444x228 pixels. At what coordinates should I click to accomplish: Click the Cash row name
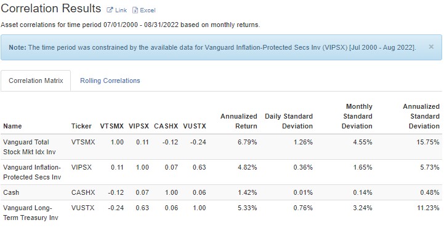coord(11,193)
